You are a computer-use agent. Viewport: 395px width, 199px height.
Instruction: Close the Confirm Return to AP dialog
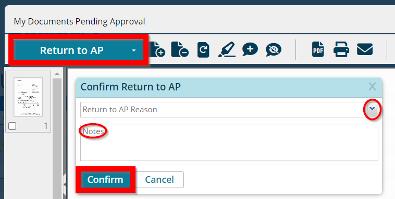click(372, 87)
